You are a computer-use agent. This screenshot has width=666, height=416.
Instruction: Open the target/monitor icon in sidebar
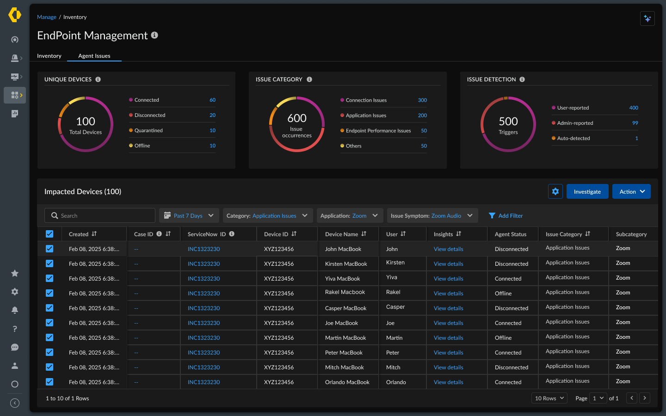15,40
